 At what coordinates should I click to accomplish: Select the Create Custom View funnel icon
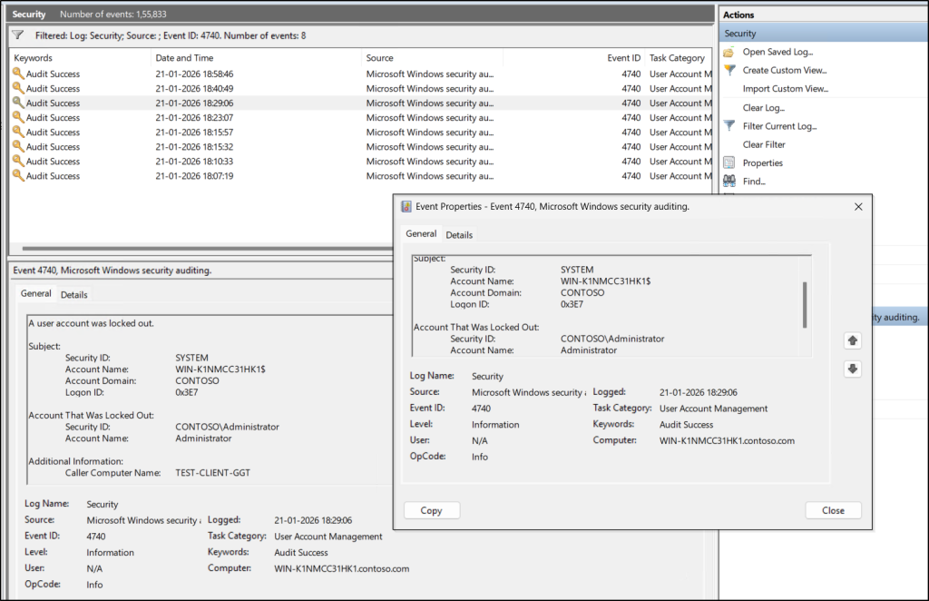pyautogui.click(x=729, y=70)
